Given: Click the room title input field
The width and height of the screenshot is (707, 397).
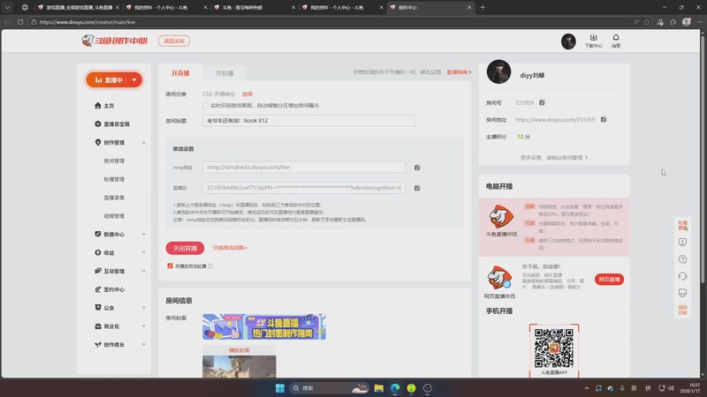Looking at the screenshot, I should pyautogui.click(x=308, y=121).
